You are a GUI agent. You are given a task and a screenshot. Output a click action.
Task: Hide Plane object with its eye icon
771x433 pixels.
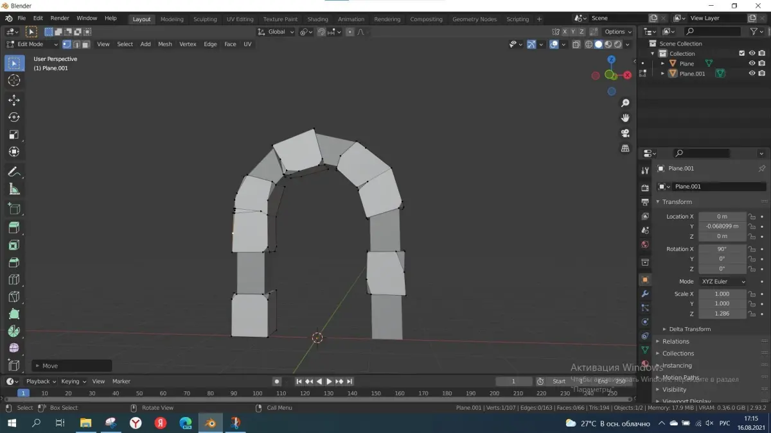(752, 63)
